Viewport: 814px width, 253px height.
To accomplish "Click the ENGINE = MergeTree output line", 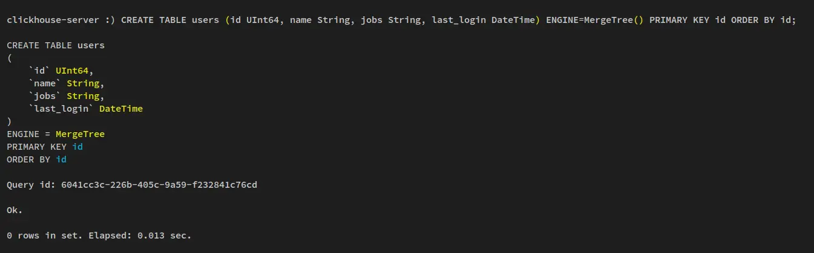I will pos(56,134).
